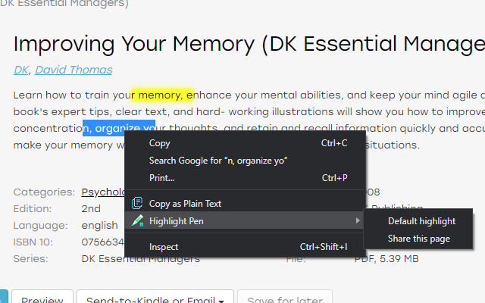Click the green Highlight Pen icon
The height and width of the screenshot is (303, 485).
(x=137, y=221)
